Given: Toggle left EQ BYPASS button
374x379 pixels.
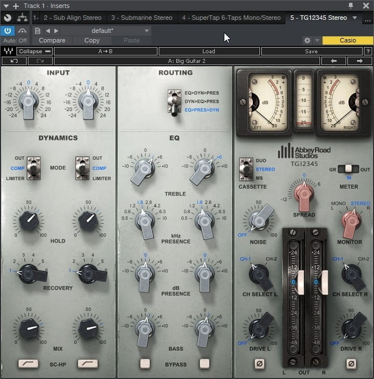Looking at the screenshot, I should (x=145, y=364).
